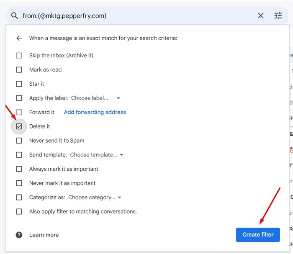Screen dimensions: 293x254
Task: Open the Choose category dropdown
Action: pyautogui.click(x=95, y=198)
